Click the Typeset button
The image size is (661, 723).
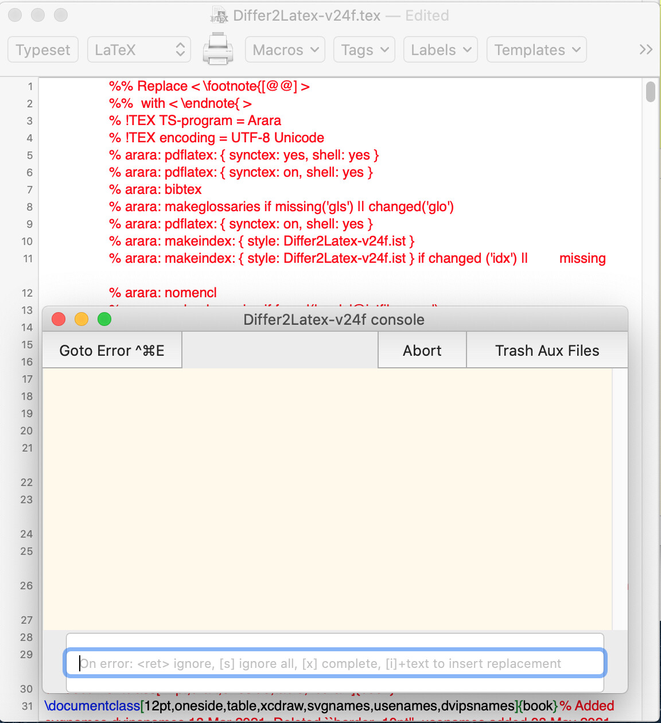(43, 50)
